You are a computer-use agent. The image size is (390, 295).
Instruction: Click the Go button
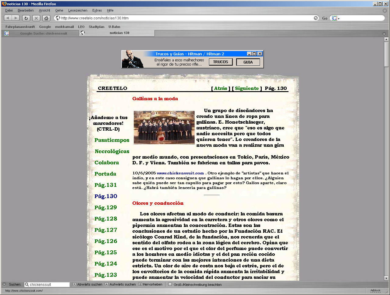325,18
